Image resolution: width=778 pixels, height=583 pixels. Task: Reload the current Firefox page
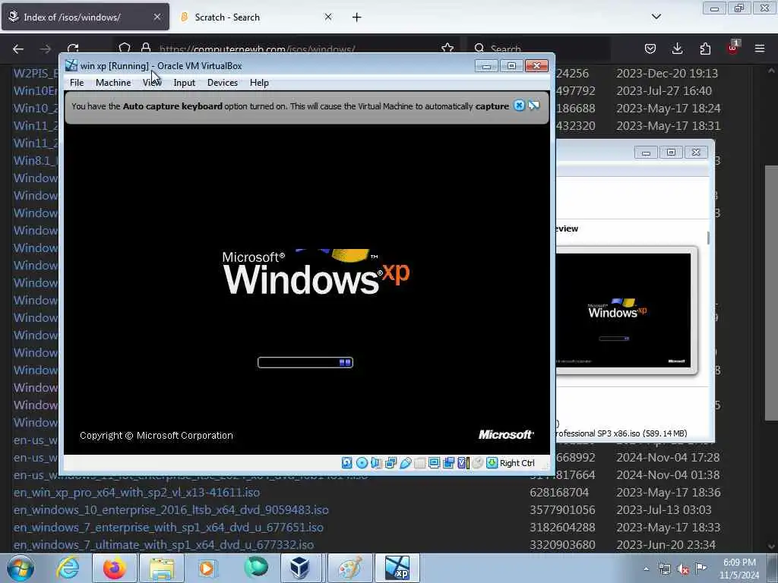(x=73, y=49)
